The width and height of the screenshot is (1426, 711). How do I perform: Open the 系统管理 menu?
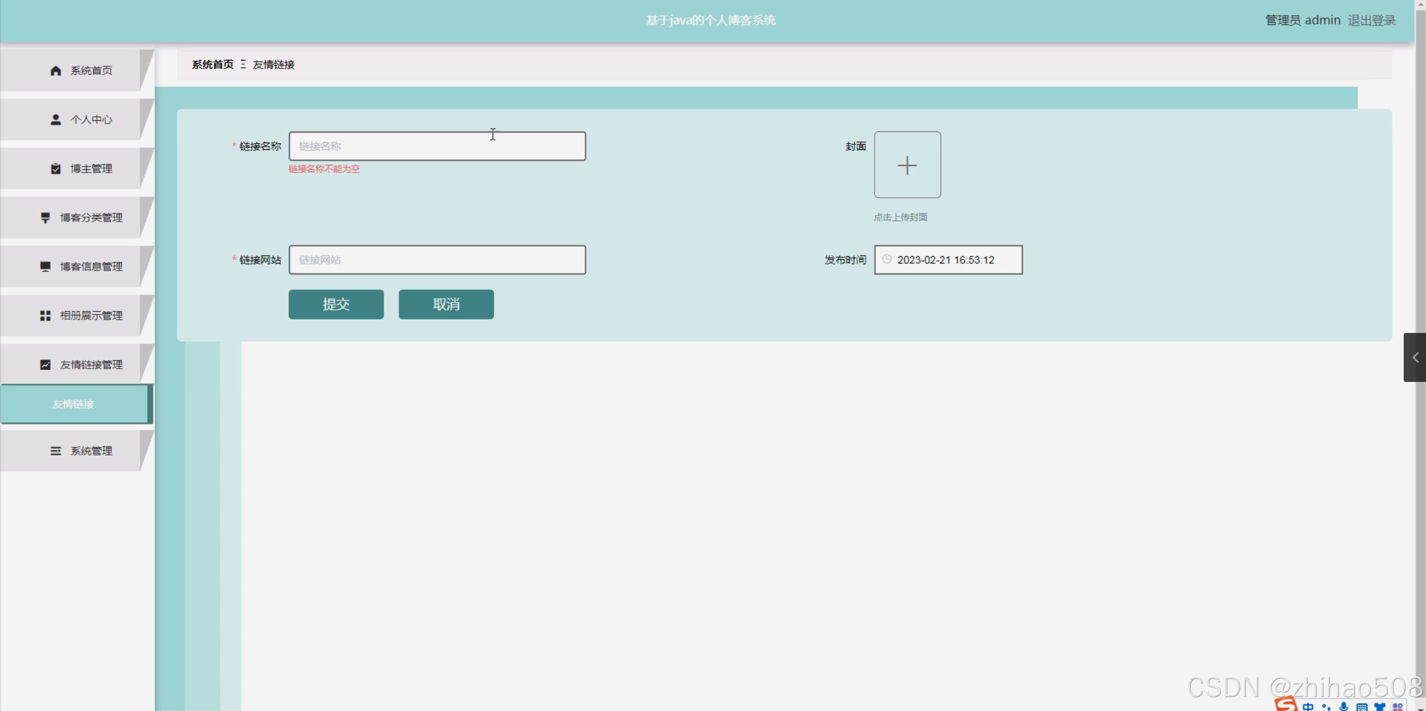pyautogui.click(x=91, y=451)
